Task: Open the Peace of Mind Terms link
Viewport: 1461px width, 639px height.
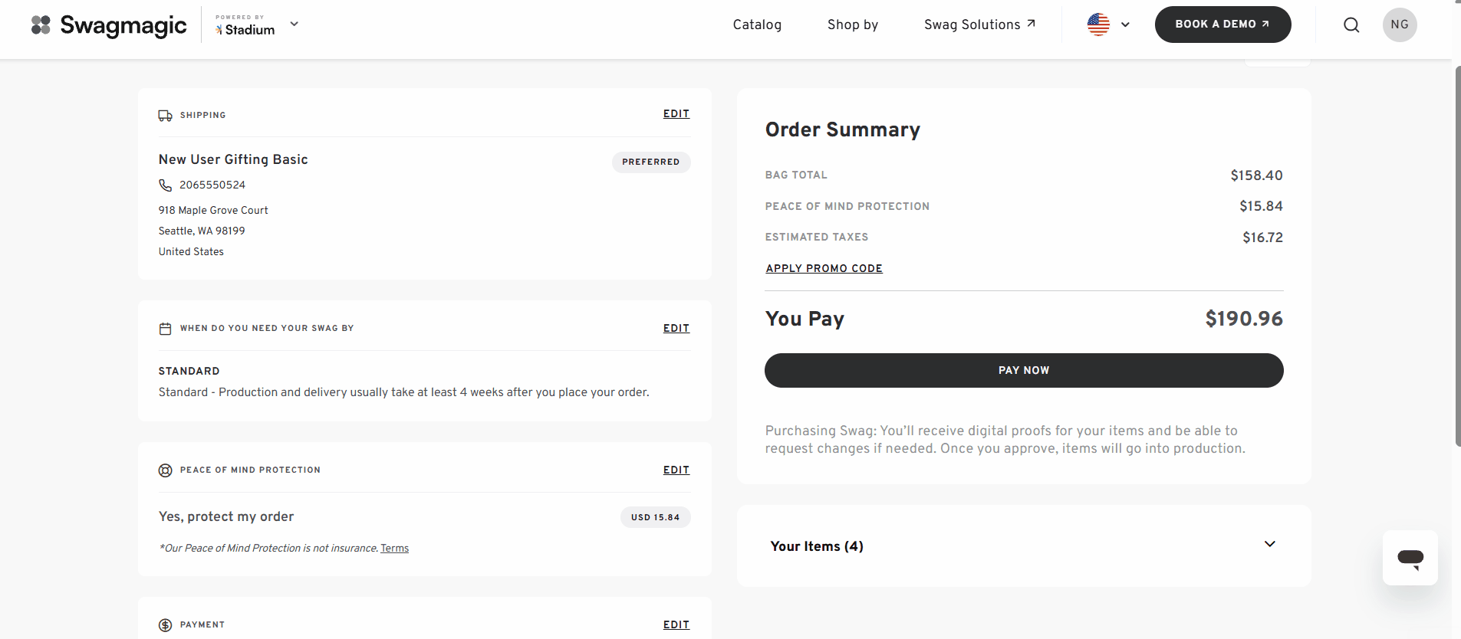Action: click(x=394, y=549)
